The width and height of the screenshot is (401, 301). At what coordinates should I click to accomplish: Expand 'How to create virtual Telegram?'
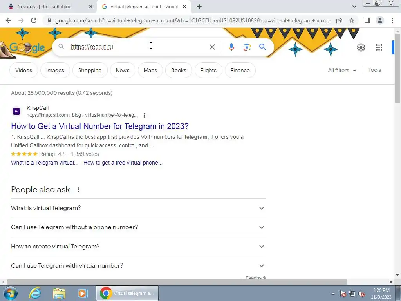tap(138, 247)
